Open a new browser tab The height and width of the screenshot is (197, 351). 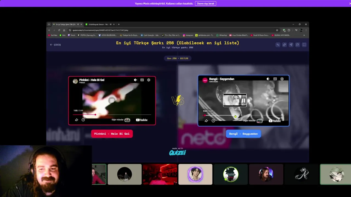(119, 24)
